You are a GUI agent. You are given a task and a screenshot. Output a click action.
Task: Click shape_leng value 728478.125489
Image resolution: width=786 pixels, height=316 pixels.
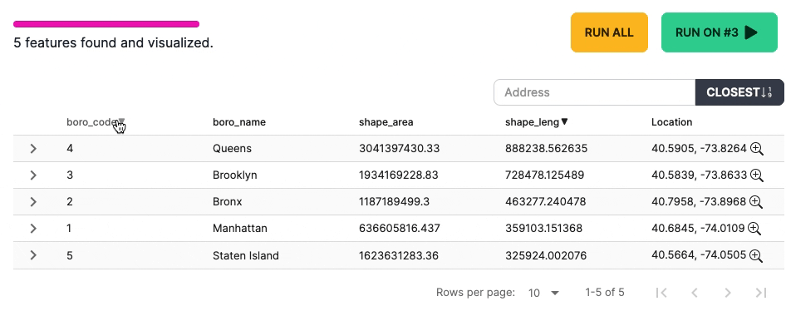(x=544, y=175)
